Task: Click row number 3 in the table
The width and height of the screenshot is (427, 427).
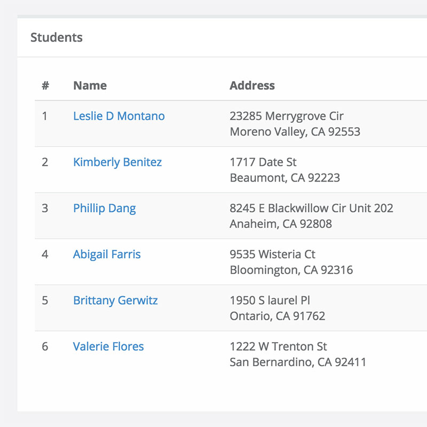Action: (45, 208)
